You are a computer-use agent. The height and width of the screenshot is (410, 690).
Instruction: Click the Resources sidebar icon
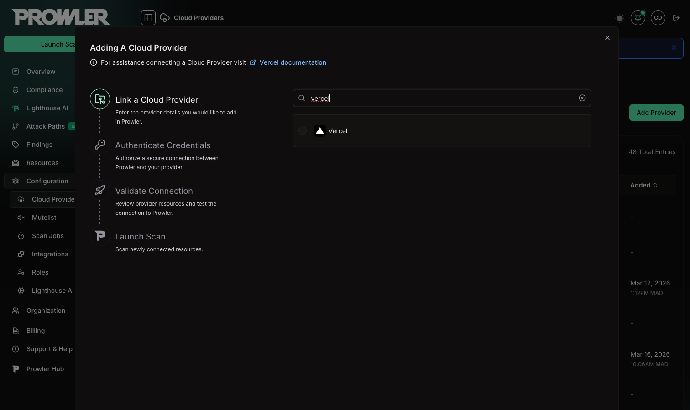[x=16, y=163]
